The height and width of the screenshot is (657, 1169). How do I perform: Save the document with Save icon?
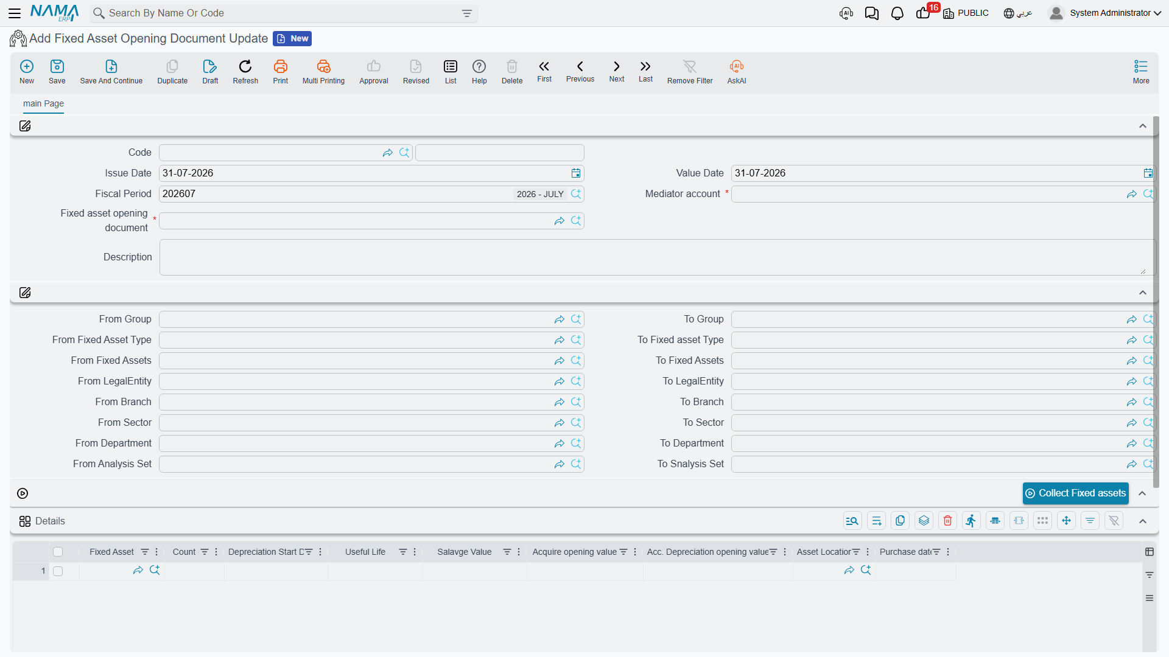(57, 71)
